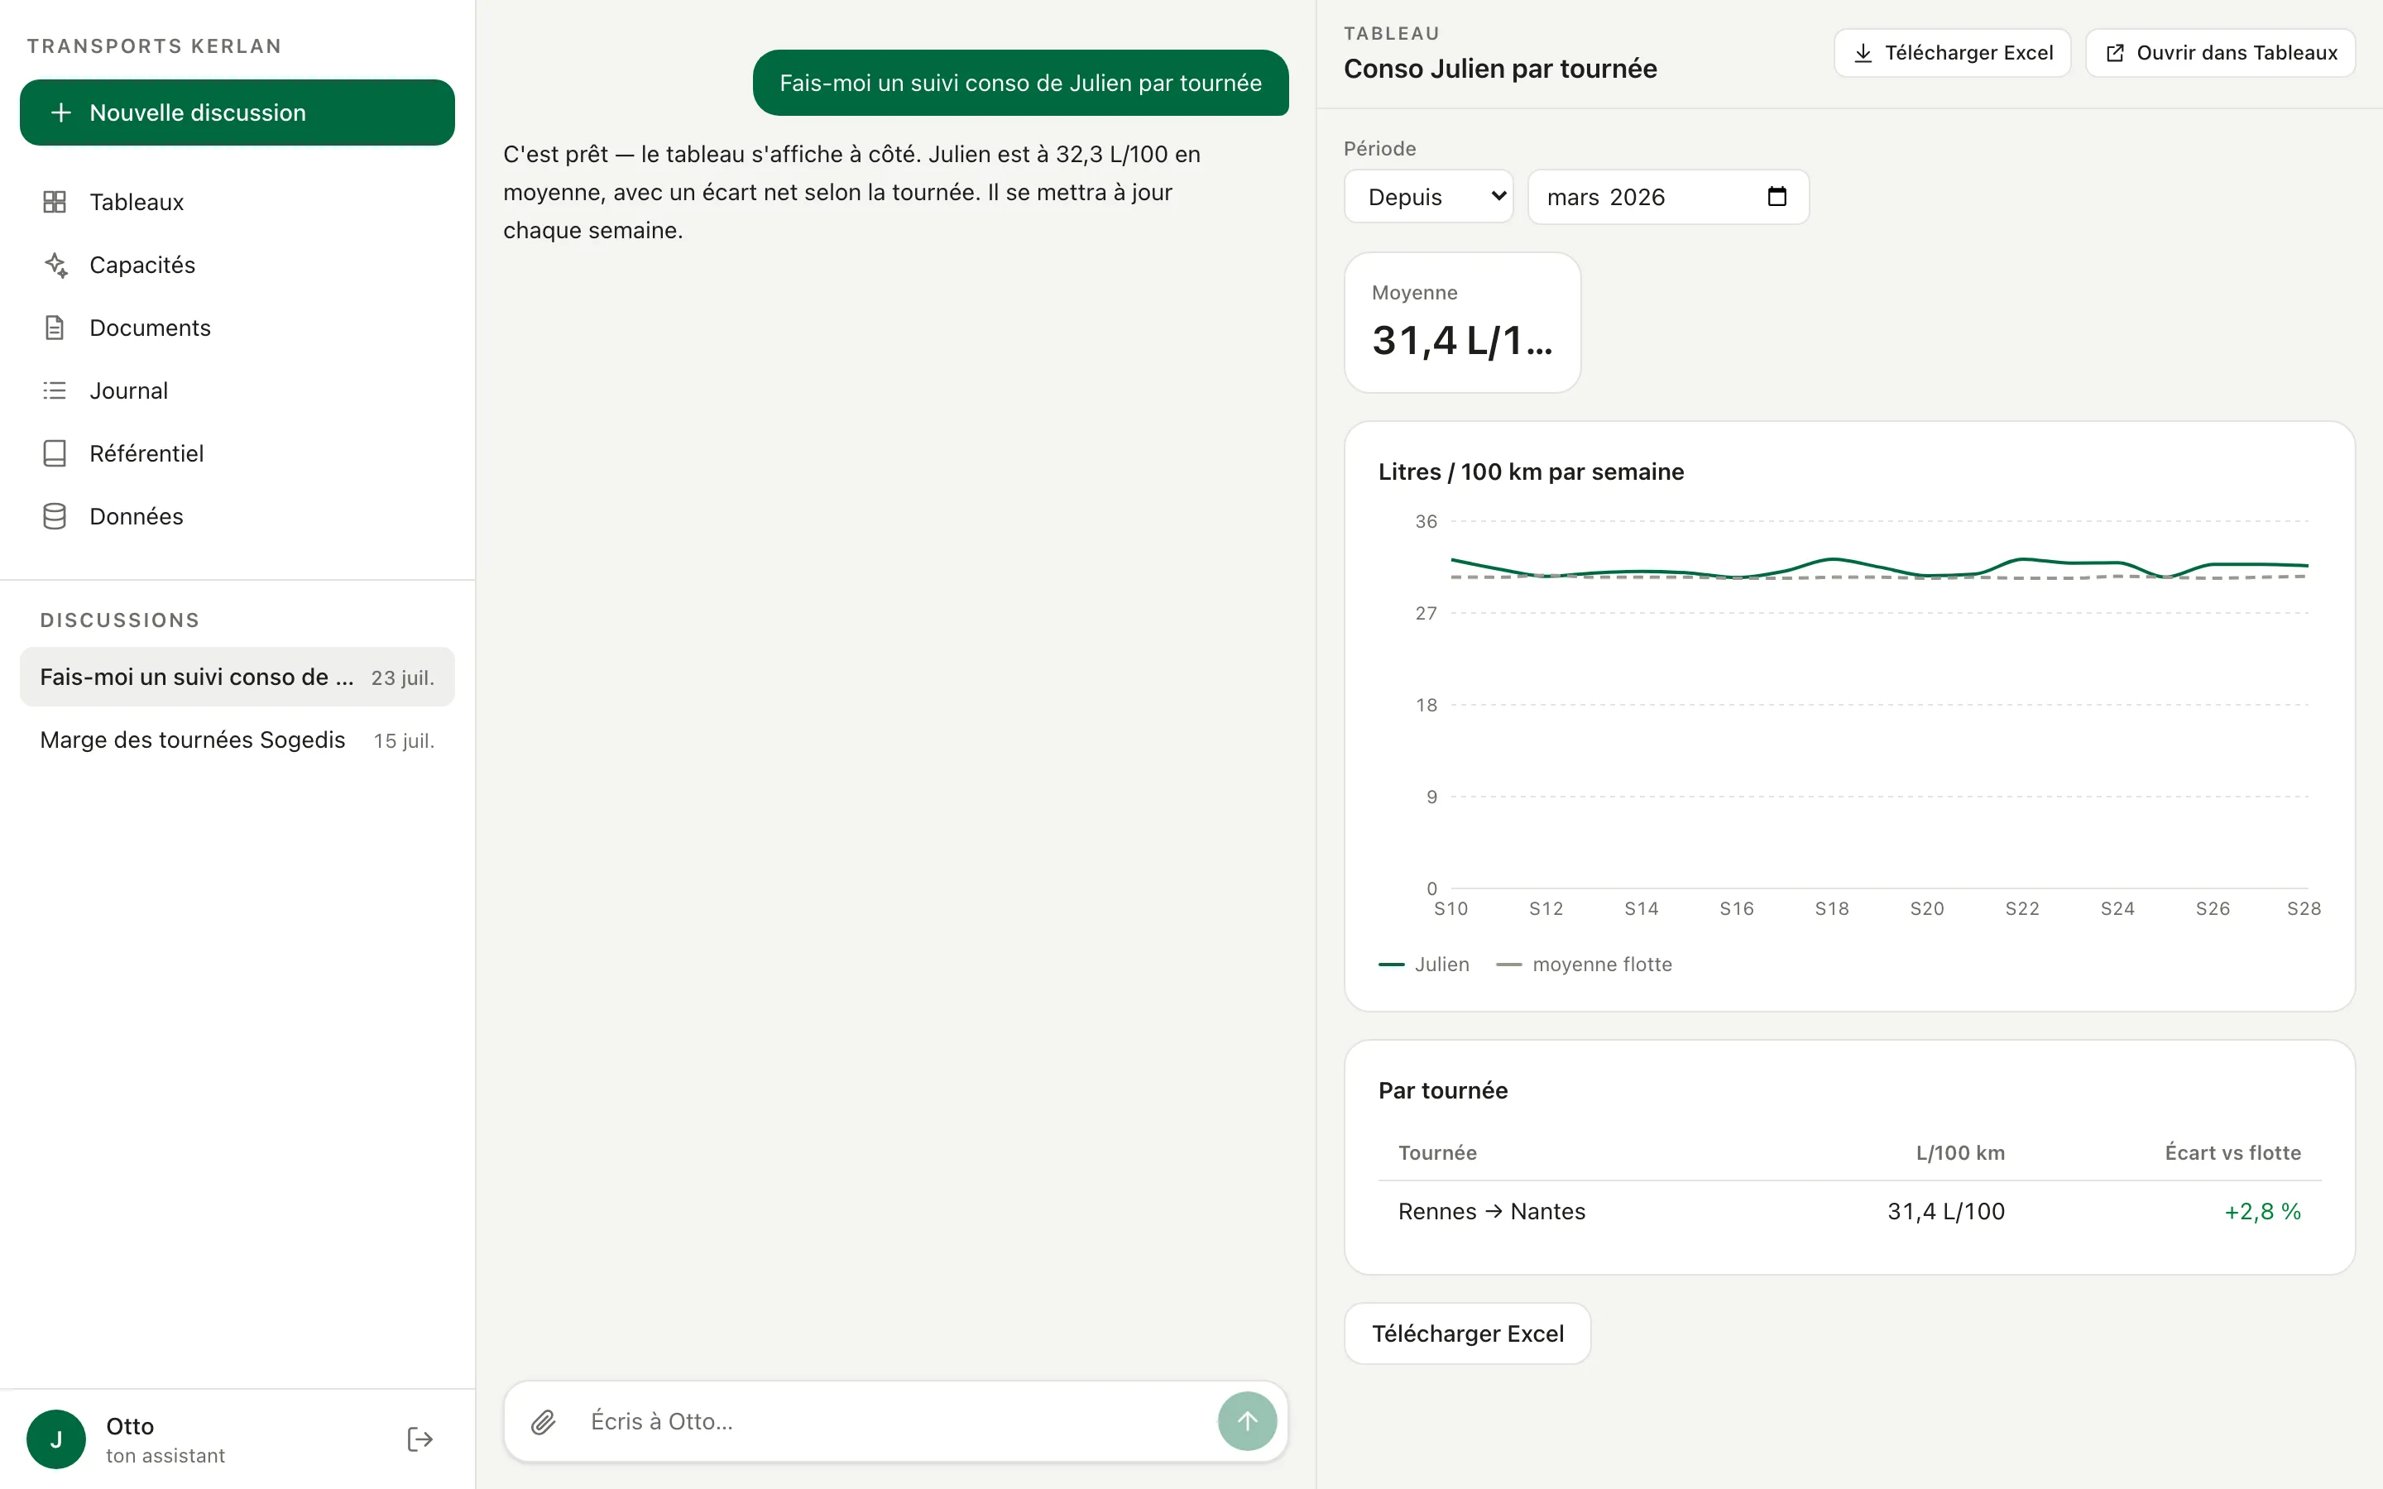Click the S28 axis label

[x=2304, y=908]
